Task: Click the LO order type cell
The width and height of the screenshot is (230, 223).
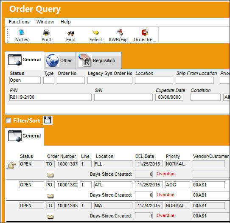Action: click(50, 206)
